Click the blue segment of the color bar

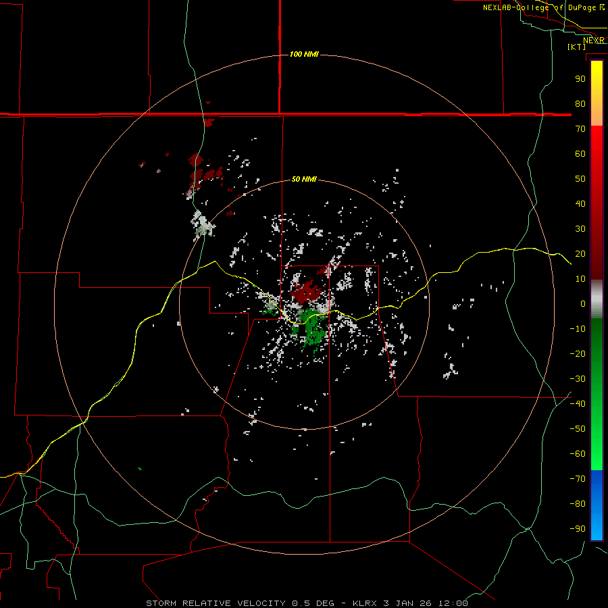(597, 505)
